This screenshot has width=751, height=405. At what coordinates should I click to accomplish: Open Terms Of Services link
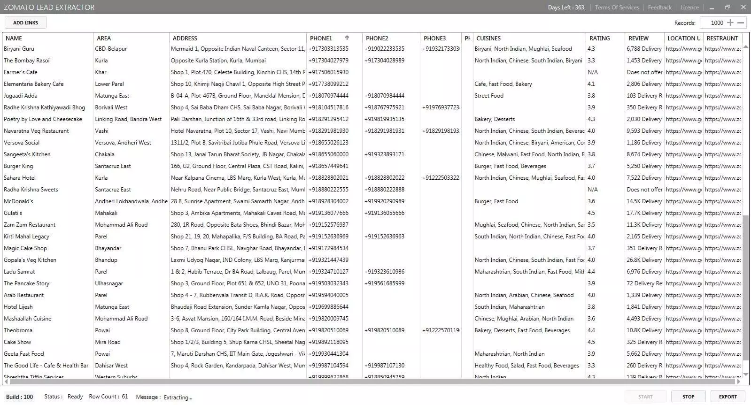coord(617,8)
